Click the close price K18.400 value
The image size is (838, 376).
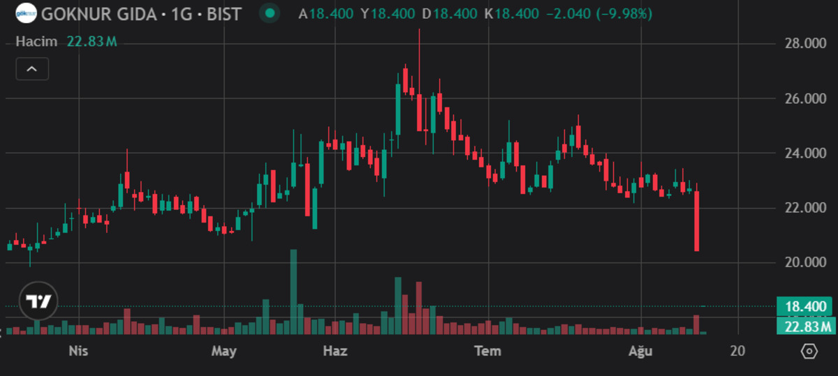pos(511,13)
